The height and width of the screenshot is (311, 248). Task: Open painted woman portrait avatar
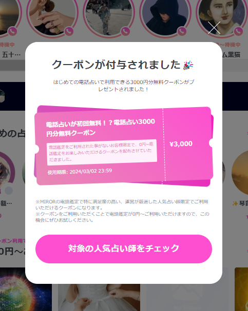(x=222, y=16)
